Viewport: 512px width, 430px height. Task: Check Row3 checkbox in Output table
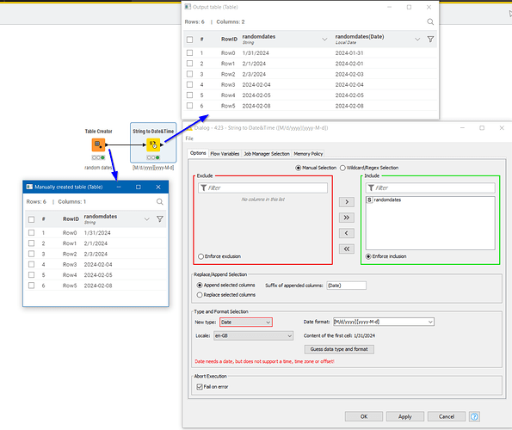coord(189,84)
